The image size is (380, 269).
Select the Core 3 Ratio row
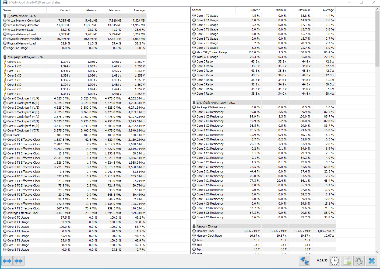coord(263,75)
